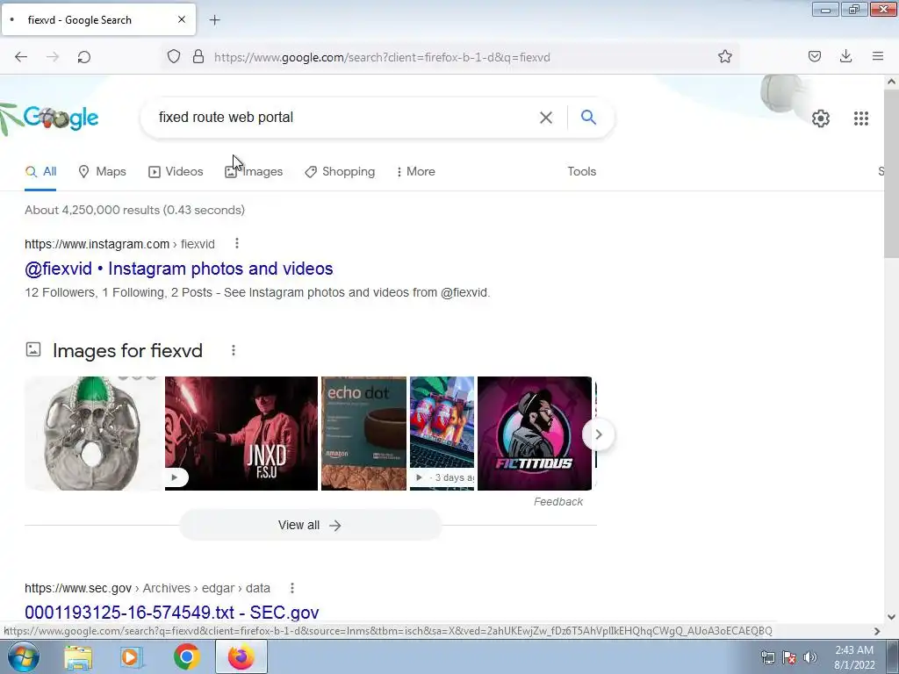Screen dimensions: 899x674
Task: Go back to the previous page
Action: [x=21, y=57]
